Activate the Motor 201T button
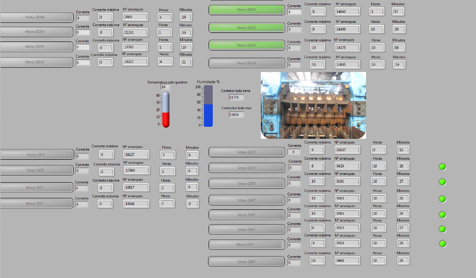The width and height of the screenshot is (476, 278). 36,154
